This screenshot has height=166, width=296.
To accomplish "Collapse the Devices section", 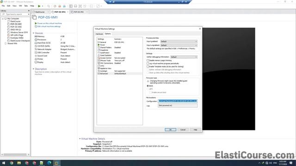I will (33, 33).
